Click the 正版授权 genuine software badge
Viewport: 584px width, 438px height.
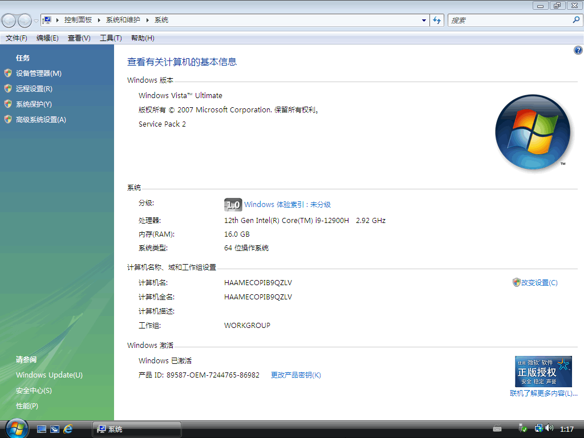[x=543, y=371]
